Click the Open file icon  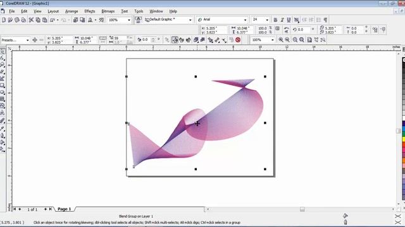coord(10,20)
